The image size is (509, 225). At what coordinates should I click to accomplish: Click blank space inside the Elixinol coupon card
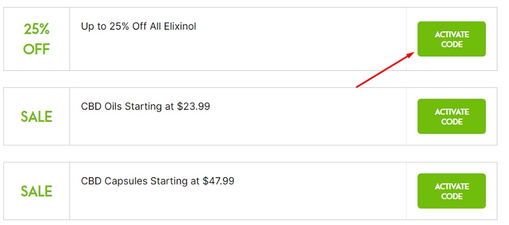click(237, 52)
